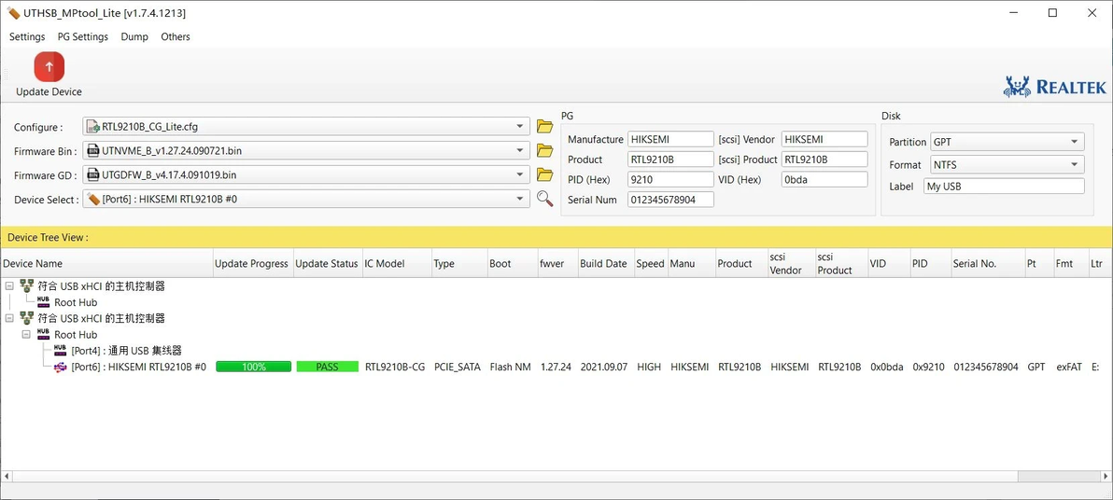Open the Firmware GD dropdown
The height and width of the screenshot is (500, 1113).
click(x=306, y=174)
